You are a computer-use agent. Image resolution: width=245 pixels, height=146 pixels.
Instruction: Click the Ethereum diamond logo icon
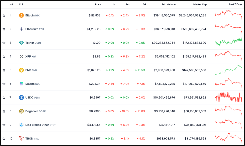[21, 29]
